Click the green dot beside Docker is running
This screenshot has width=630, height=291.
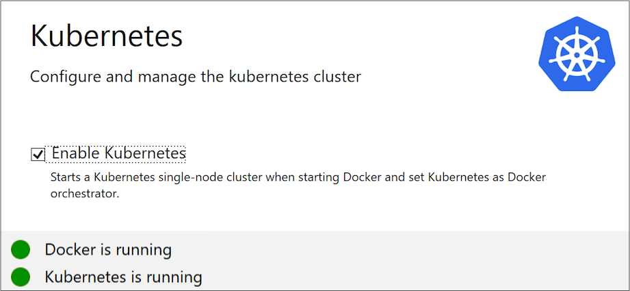[x=21, y=250]
